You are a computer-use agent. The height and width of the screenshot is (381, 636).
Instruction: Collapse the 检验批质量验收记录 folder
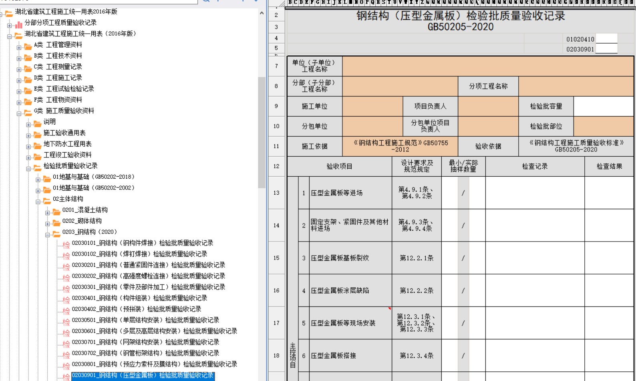(x=28, y=169)
